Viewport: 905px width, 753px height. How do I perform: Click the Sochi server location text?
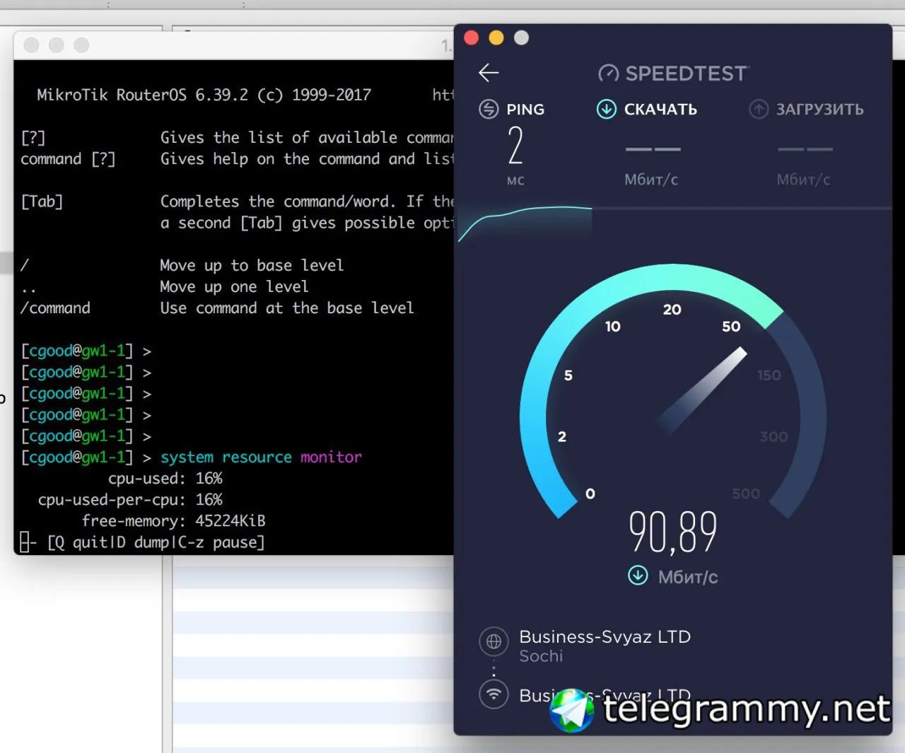(x=541, y=656)
